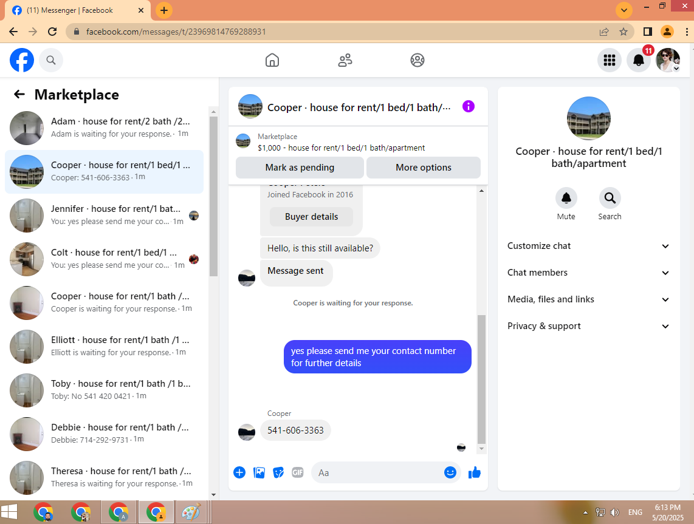Click the share page icon in address bar

[604, 32]
